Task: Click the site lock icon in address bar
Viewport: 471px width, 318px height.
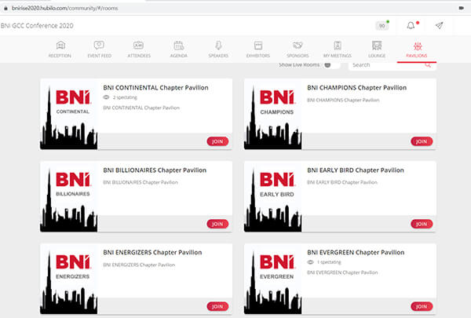Action: (5, 8)
